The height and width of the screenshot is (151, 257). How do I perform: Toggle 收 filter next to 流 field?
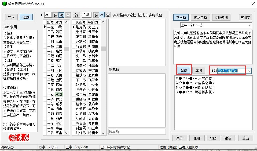61,15
